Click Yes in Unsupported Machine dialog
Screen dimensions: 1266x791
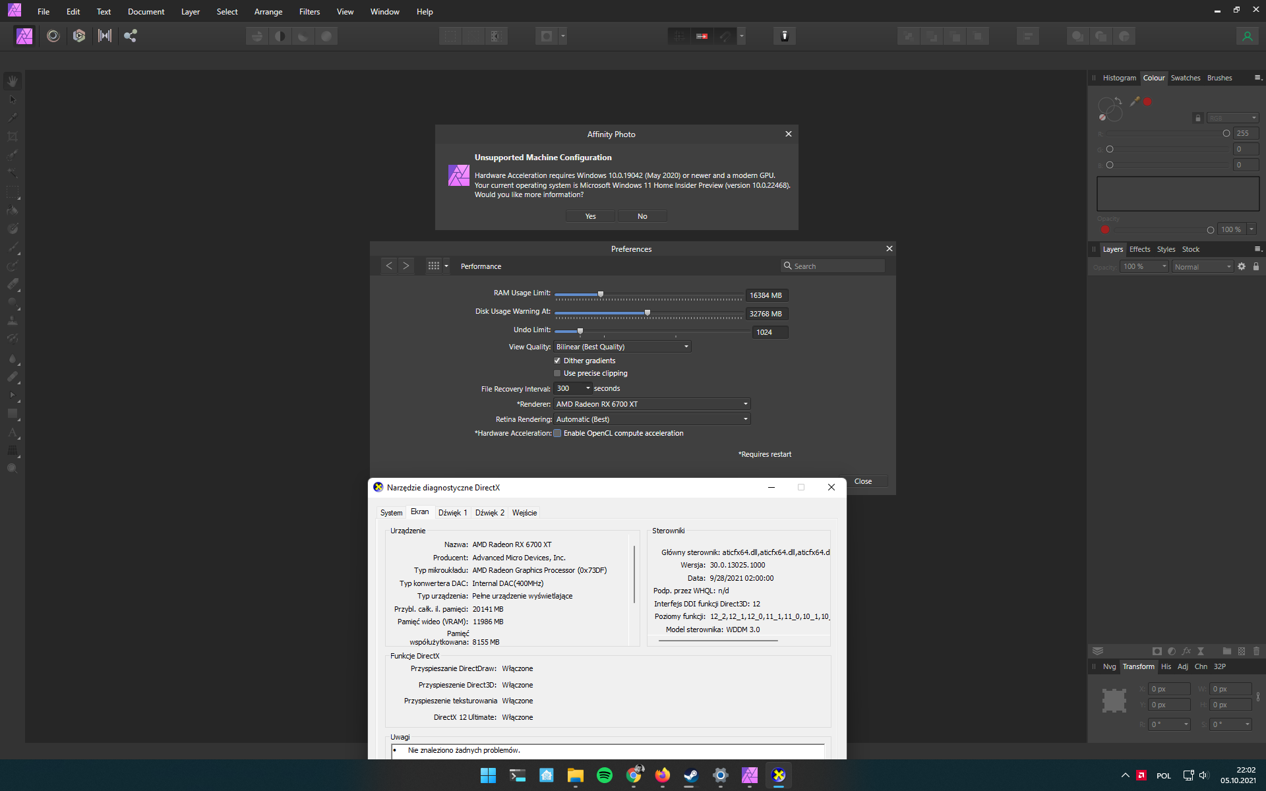click(590, 216)
